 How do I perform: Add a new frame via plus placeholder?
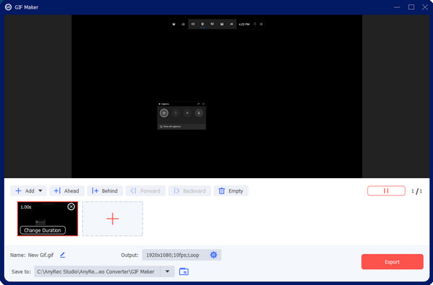113,219
